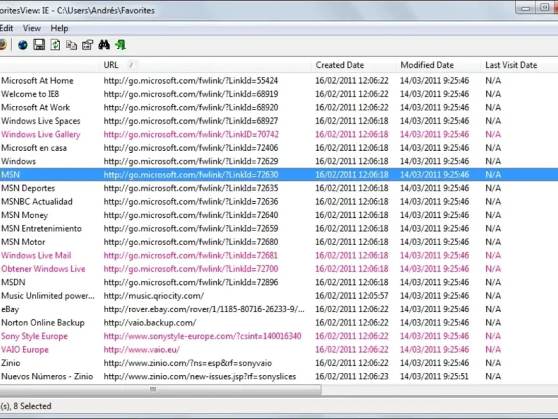Open the Properties window icon
The image size is (558, 419).
pos(88,45)
